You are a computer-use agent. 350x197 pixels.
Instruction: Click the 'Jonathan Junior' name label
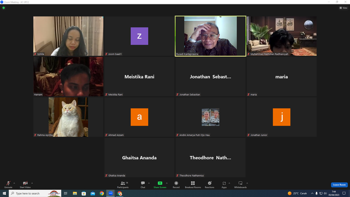(x=259, y=135)
